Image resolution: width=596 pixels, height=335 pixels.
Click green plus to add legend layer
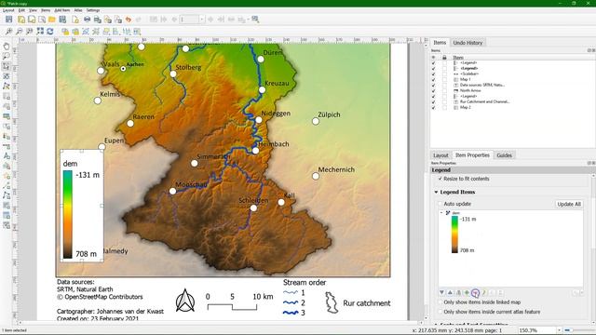tap(467, 293)
